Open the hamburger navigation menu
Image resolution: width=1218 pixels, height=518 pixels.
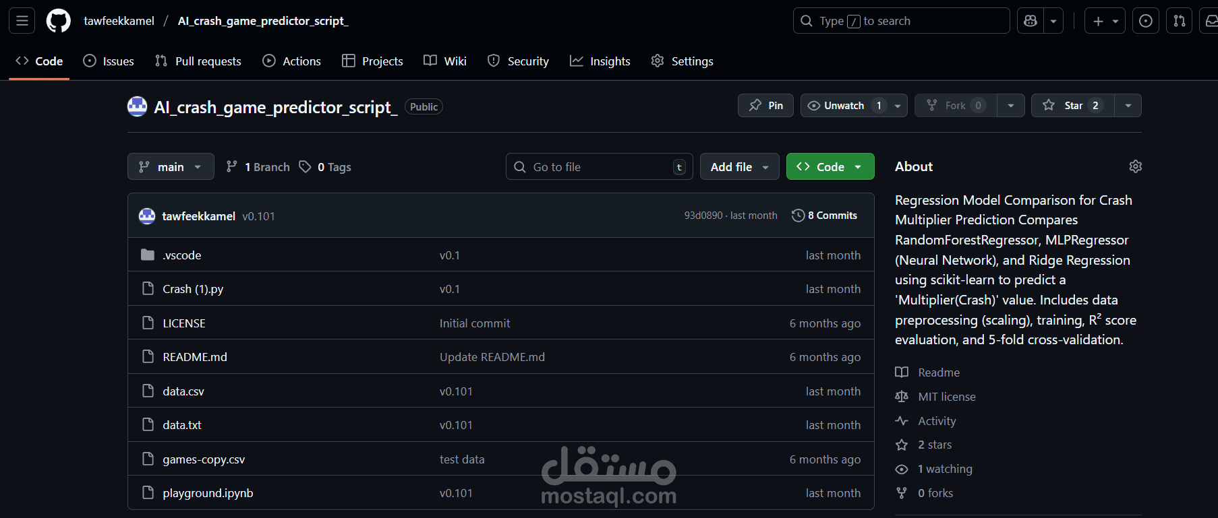click(22, 21)
